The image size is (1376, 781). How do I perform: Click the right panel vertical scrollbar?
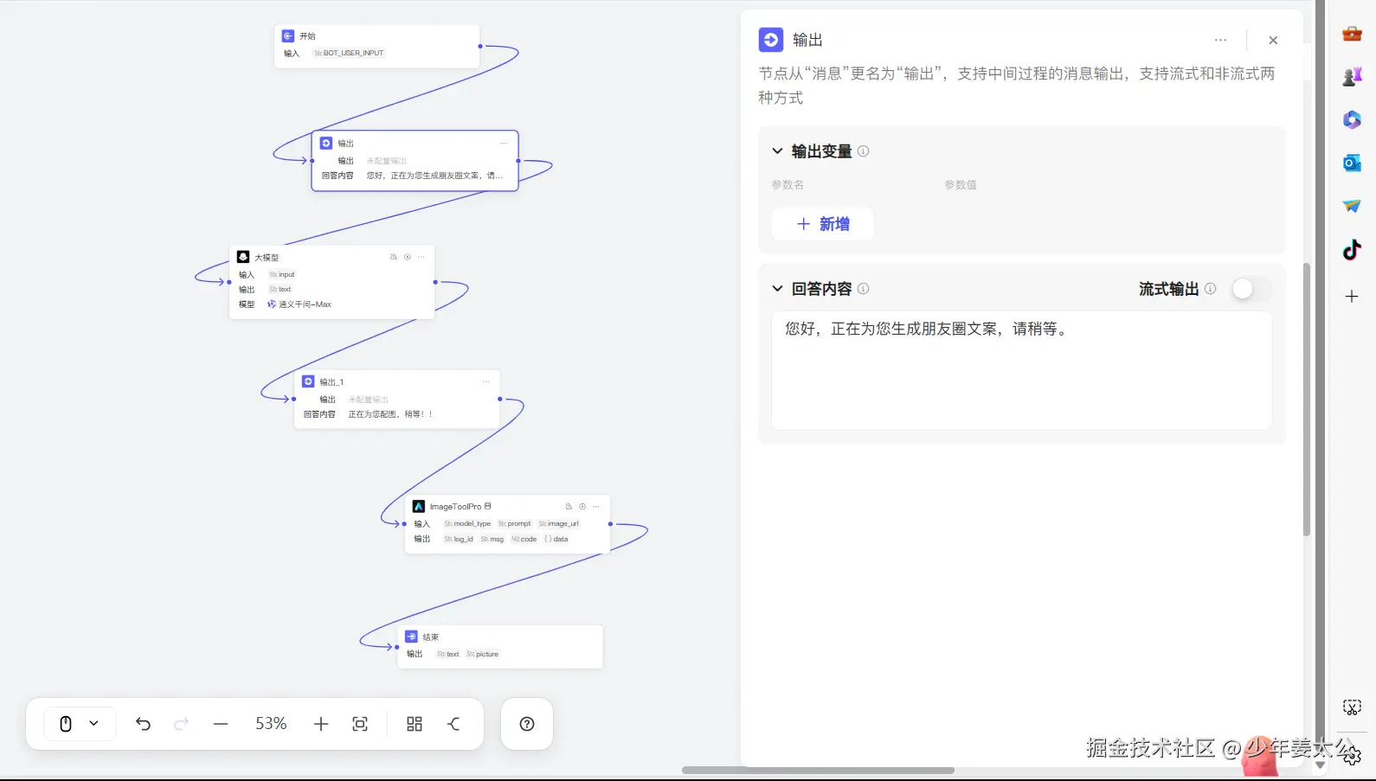tap(1307, 400)
